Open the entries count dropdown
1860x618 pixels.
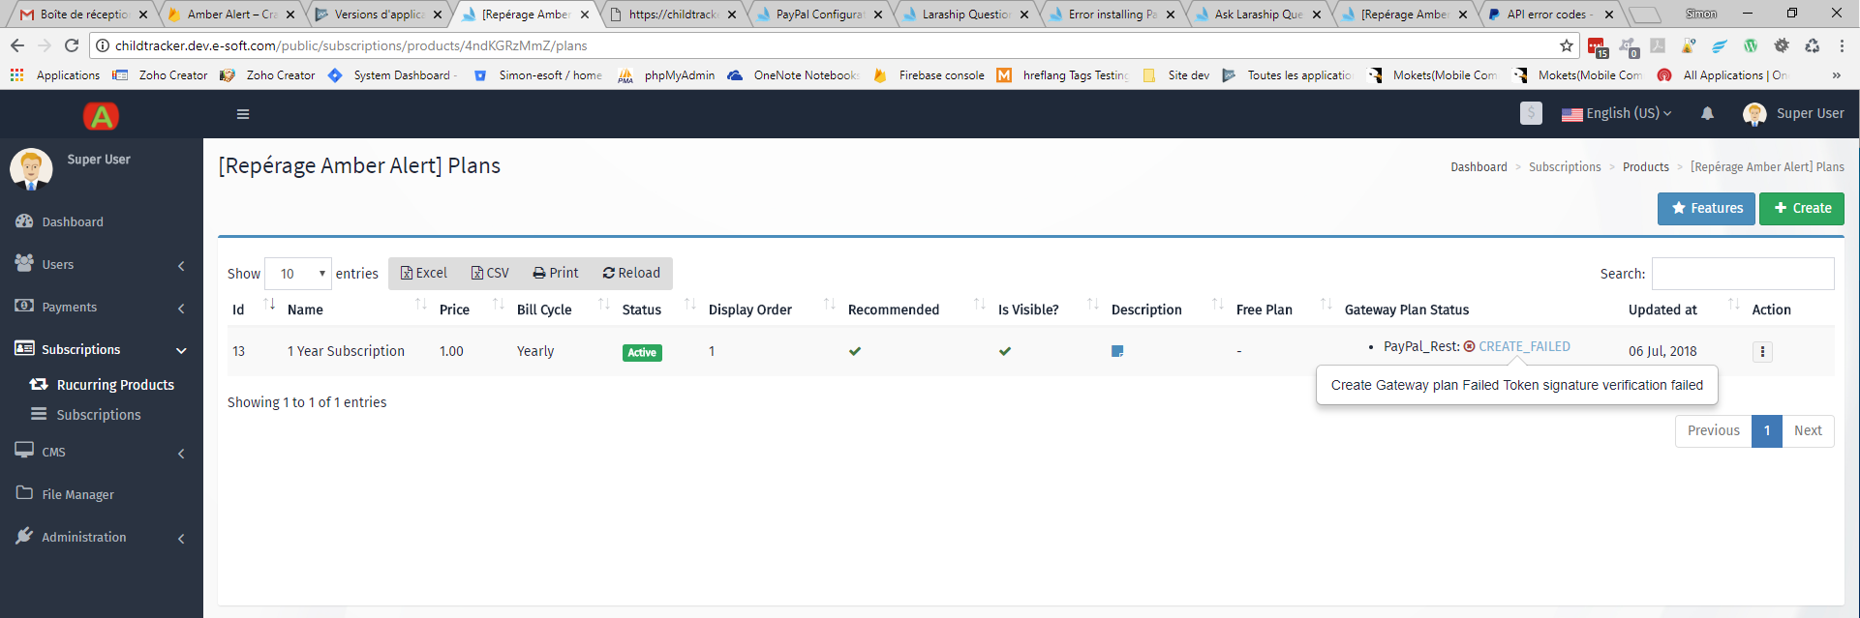[x=298, y=274]
